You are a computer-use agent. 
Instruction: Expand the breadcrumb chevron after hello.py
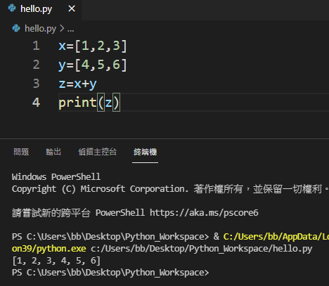pyautogui.click(x=62, y=29)
